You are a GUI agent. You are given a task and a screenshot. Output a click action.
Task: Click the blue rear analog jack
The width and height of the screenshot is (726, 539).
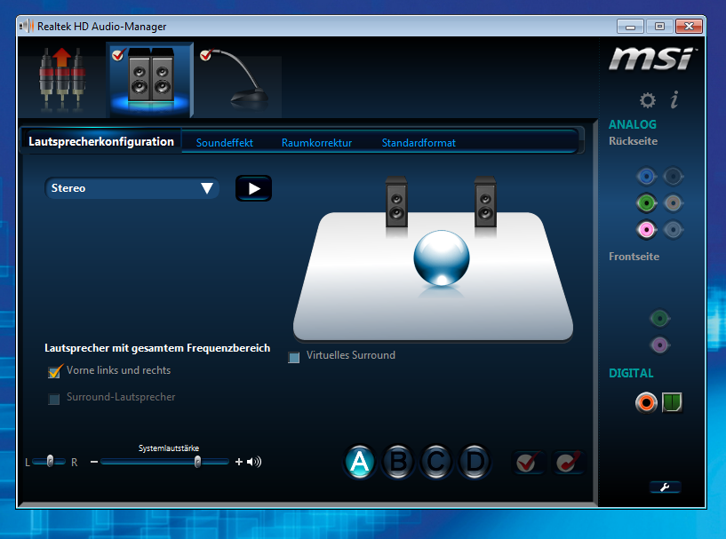click(x=646, y=177)
